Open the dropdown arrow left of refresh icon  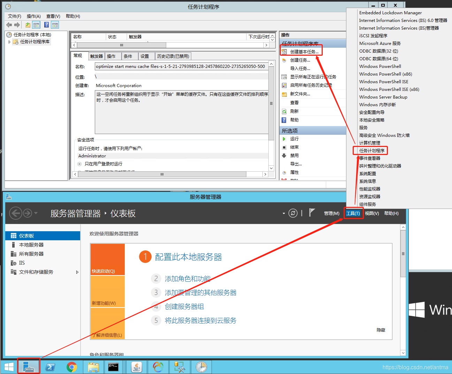pos(284,213)
